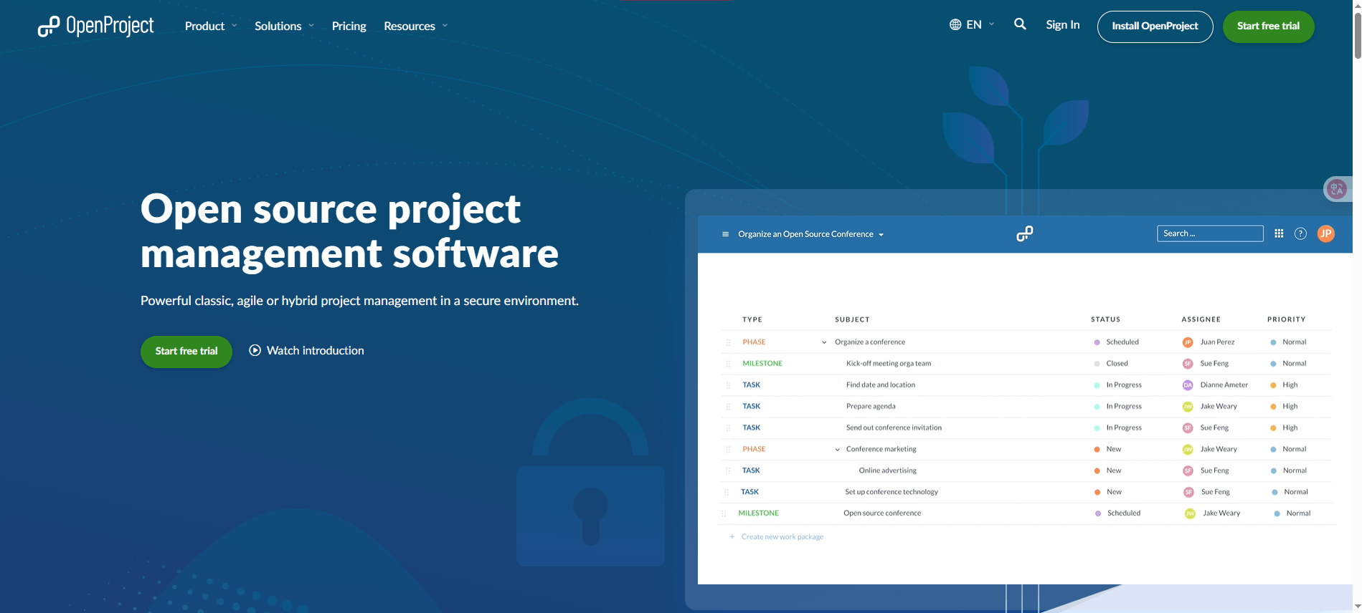Click the play icon beside Watch introduction
Viewport: 1362px width, 613px height.
click(255, 350)
